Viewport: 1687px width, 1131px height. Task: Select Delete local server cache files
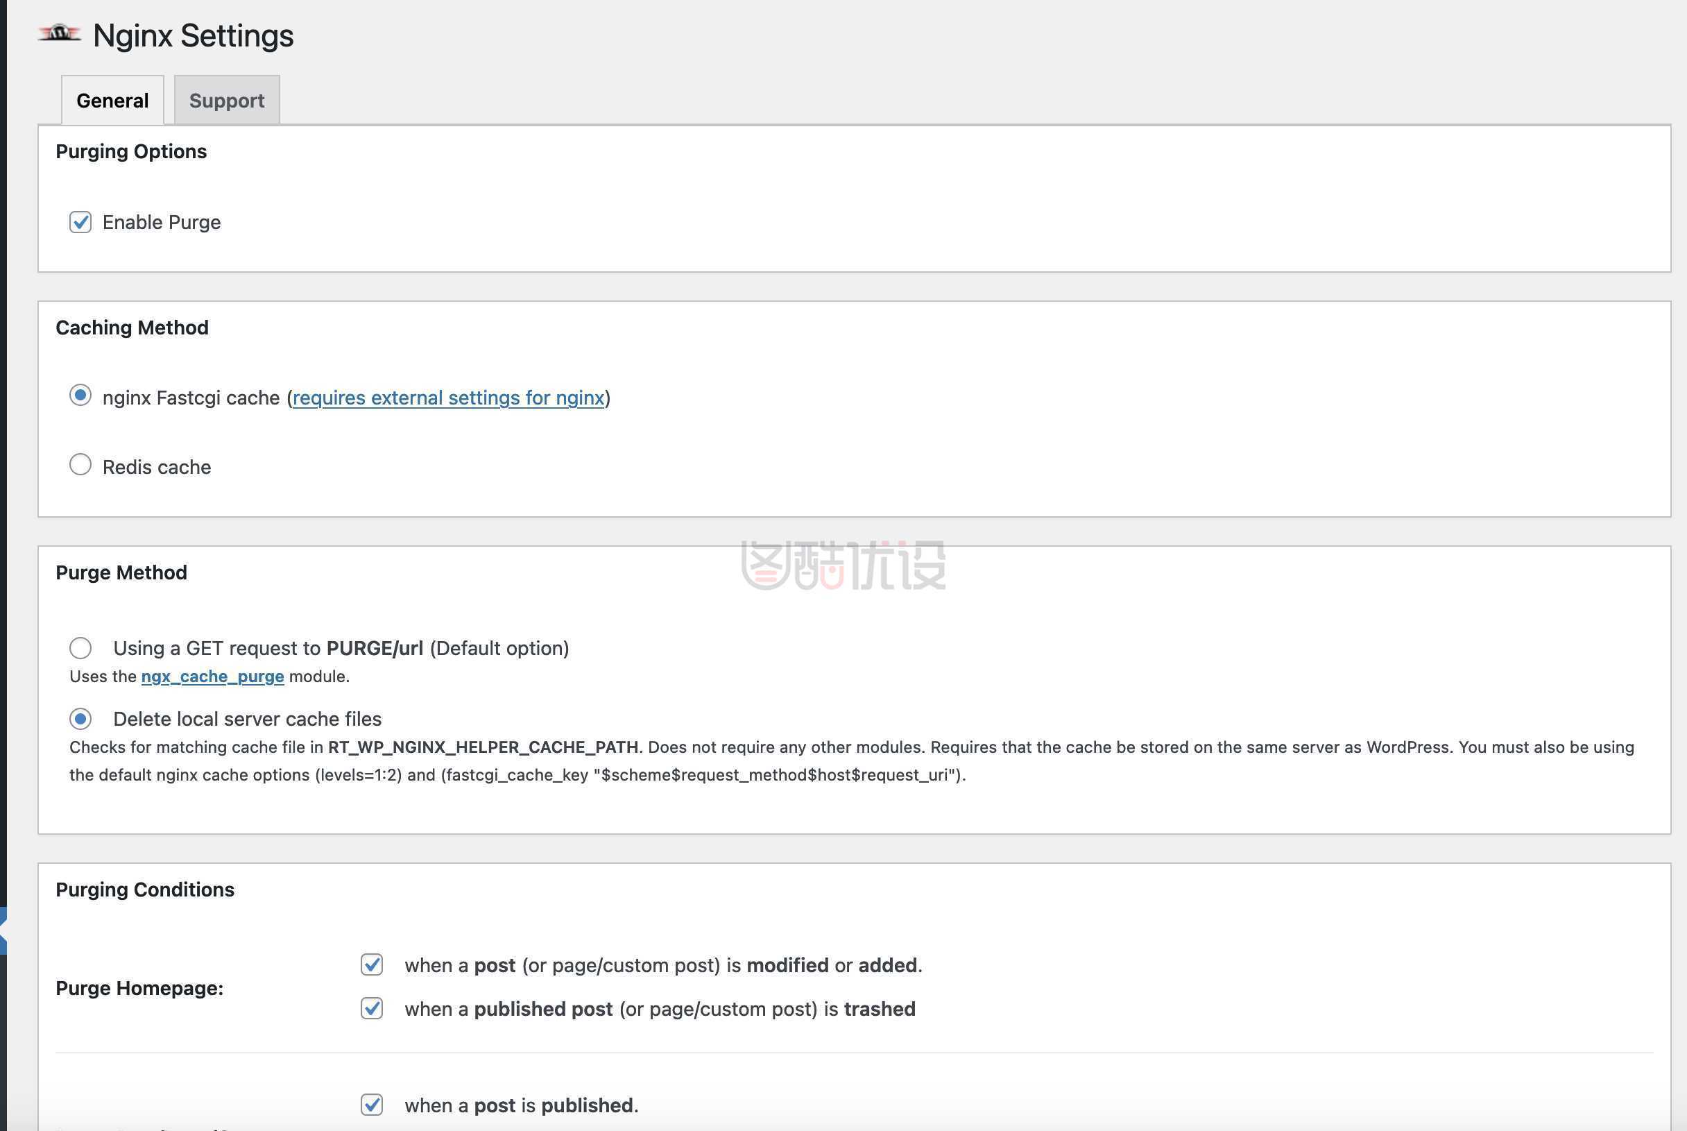[x=80, y=719]
